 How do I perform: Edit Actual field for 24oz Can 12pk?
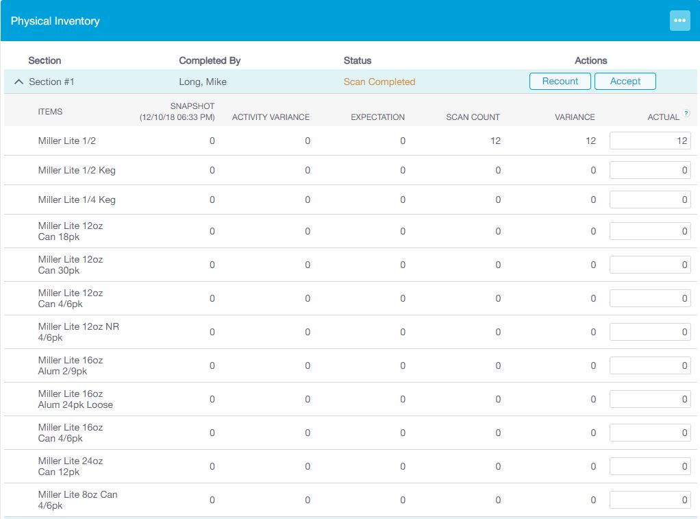tap(650, 466)
